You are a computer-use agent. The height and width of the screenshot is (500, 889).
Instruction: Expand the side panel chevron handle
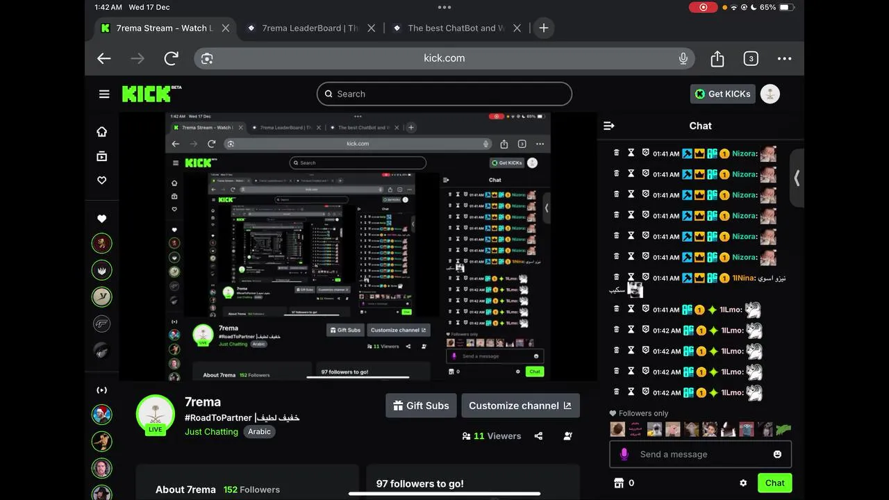[797, 178]
